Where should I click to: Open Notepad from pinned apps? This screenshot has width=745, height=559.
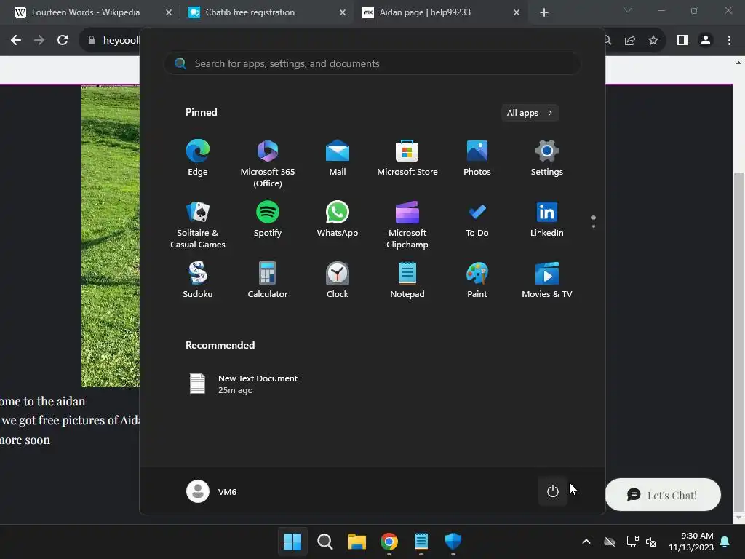(407, 280)
